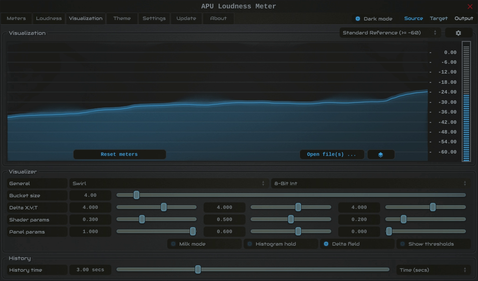Select the Target view
This screenshot has height=281, width=478.
coord(439,18)
